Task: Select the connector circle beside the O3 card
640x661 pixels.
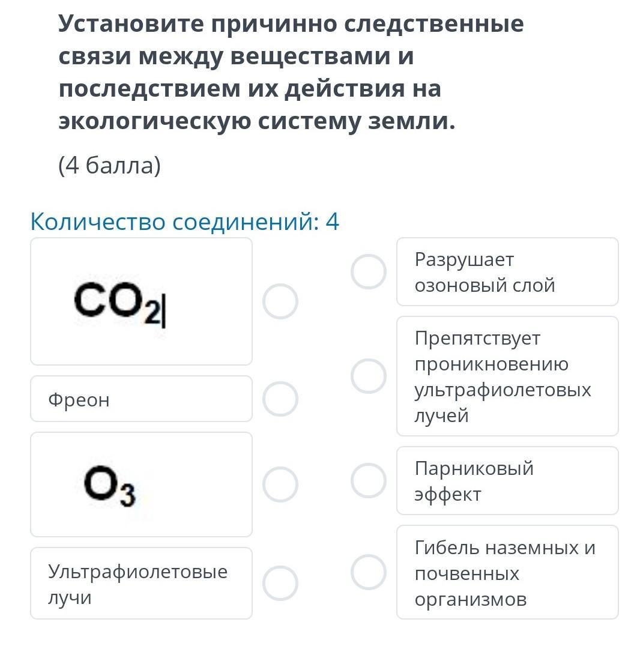Action: pyautogui.click(x=280, y=484)
